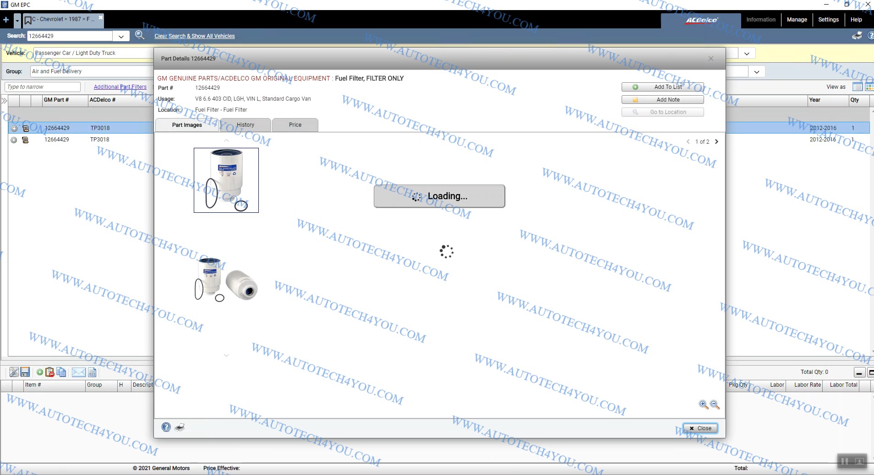Click the clipboard remove icon in list toolbar
The width and height of the screenshot is (874, 475).
click(50, 372)
